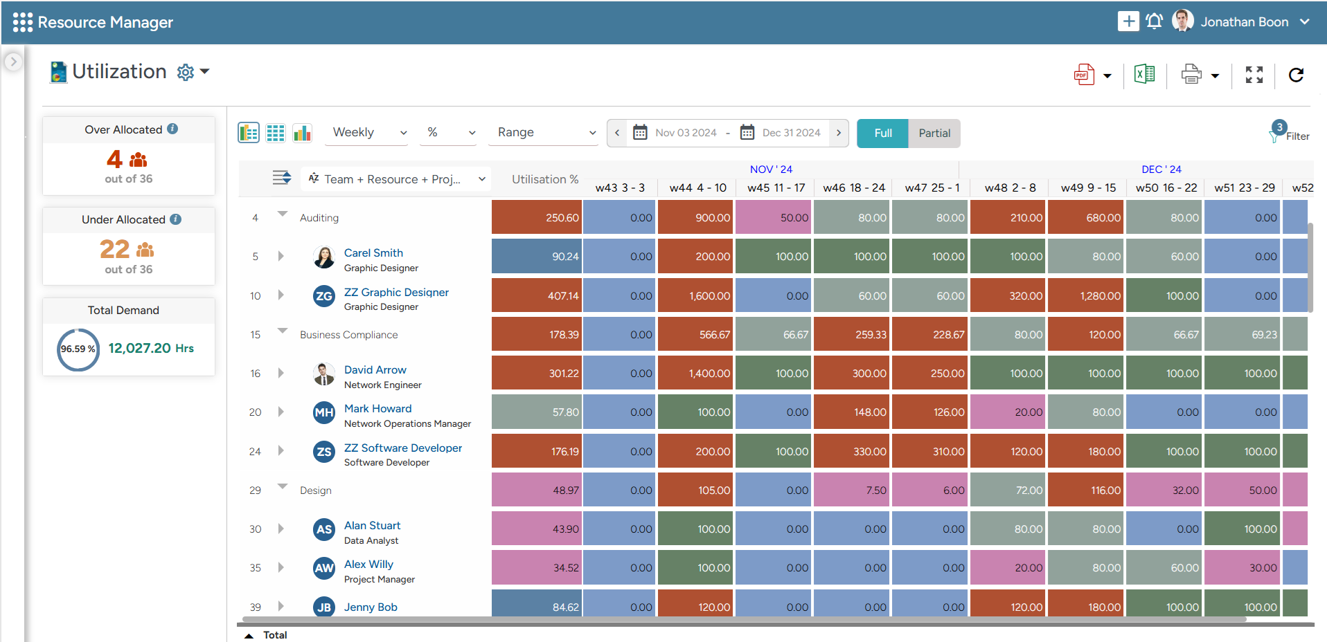Screen dimensions: 1327x642
Task: Open the Jonathan Boon account menu
Action: click(x=1243, y=21)
